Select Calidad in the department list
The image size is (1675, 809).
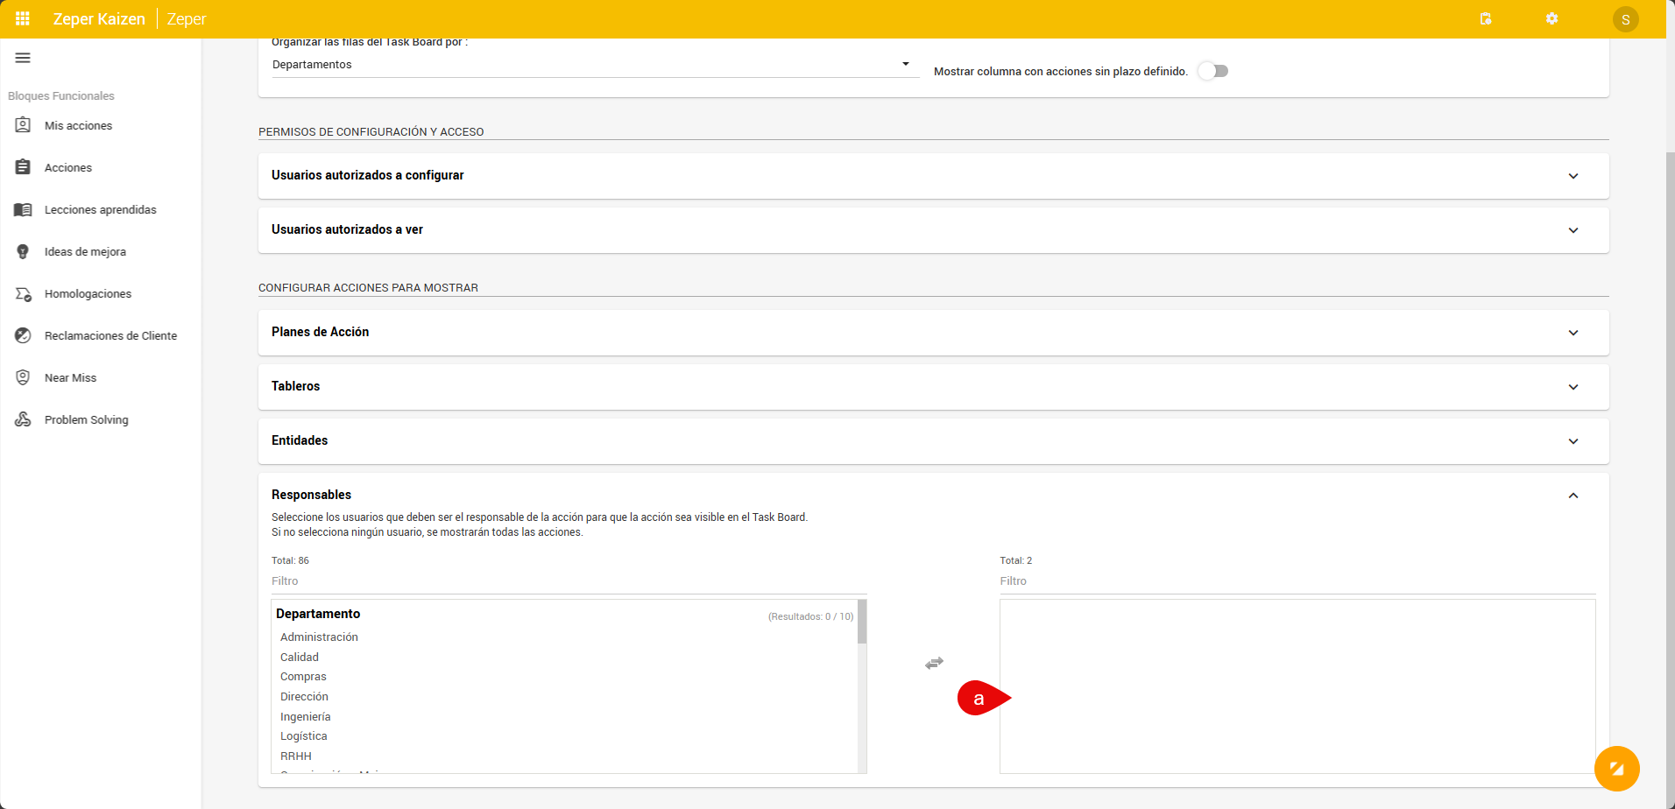pos(300,658)
